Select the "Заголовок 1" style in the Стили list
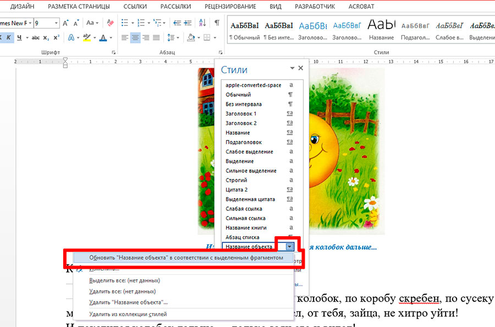 point(241,113)
